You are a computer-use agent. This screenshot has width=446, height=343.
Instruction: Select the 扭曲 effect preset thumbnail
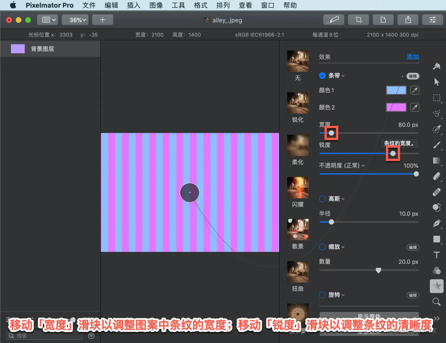click(298, 272)
